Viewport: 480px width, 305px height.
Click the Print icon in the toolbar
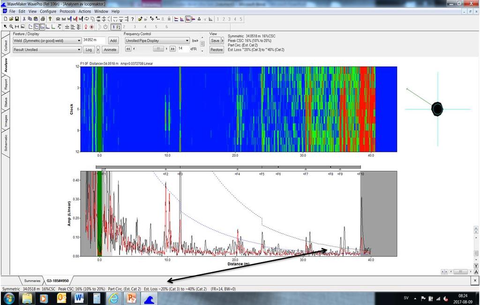click(x=43, y=19)
